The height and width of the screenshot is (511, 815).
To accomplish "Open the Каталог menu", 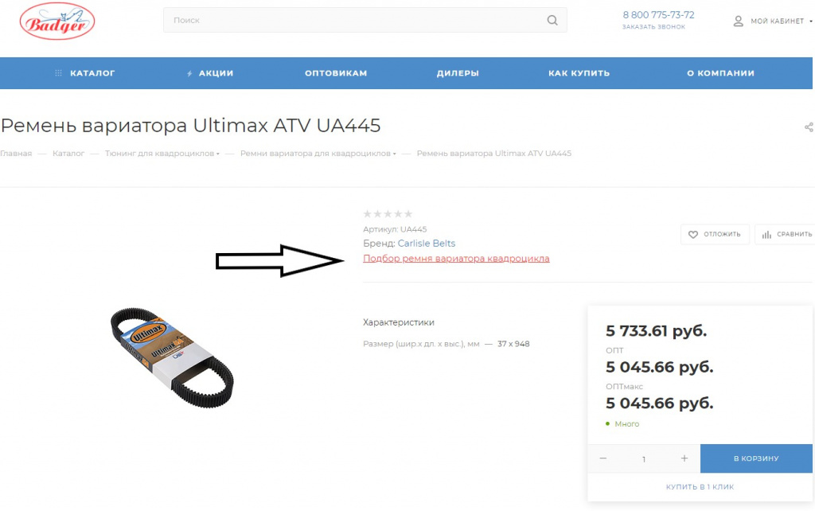I will (x=84, y=73).
